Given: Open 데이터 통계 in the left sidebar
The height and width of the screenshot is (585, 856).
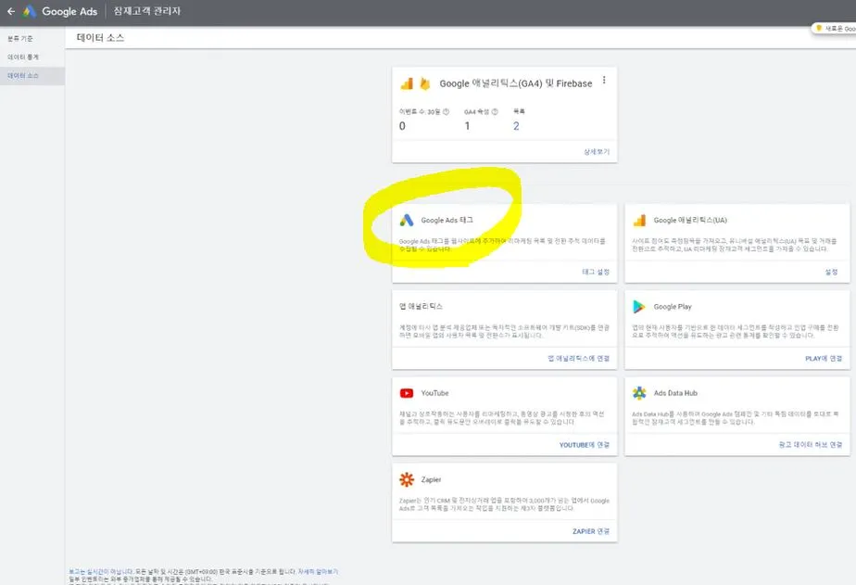Looking at the screenshot, I should [23, 57].
